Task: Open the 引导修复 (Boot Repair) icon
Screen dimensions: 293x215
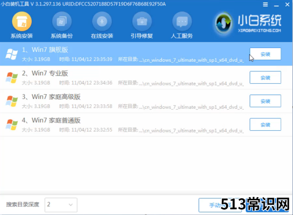Action: click(x=142, y=22)
